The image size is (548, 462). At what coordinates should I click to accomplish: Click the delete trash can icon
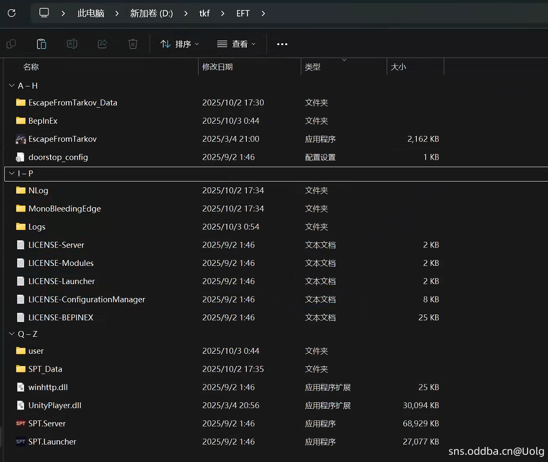pos(133,44)
